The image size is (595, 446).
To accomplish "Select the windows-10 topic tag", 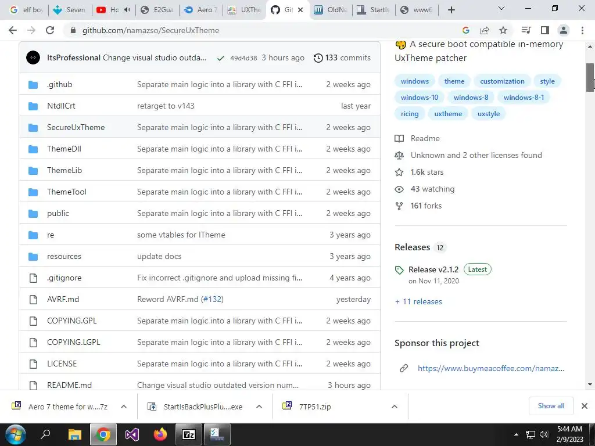I will pyautogui.click(x=420, y=98).
